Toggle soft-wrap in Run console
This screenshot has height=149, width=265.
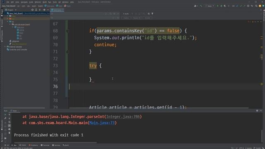pos(9,122)
